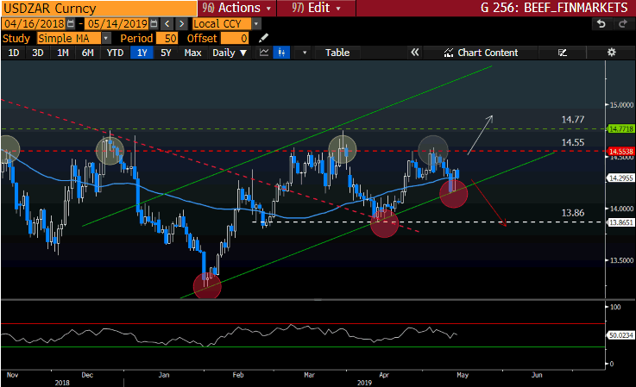
Task: Click the Table button
Action: (x=337, y=53)
